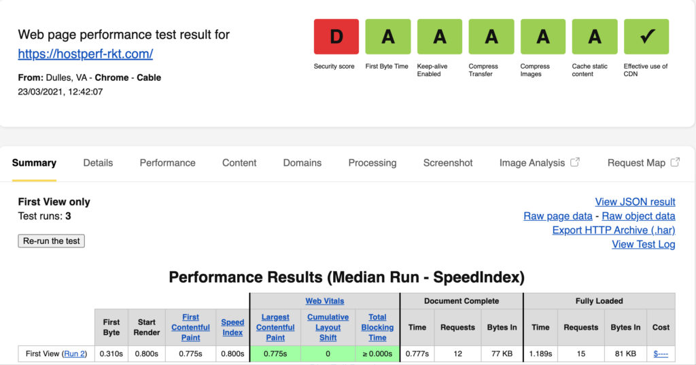696x365 pixels.
Task: Open the View JSON result link
Action: [635, 202]
